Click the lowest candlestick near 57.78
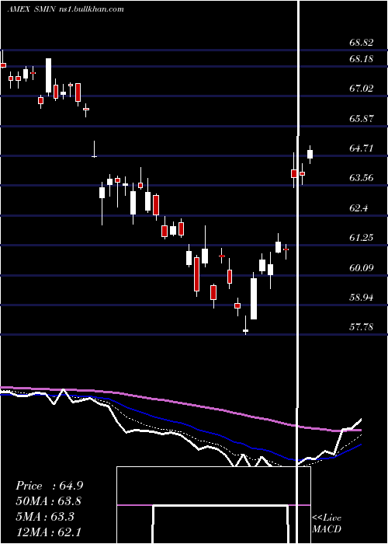This screenshot has width=388, height=544. pyautogui.click(x=246, y=330)
